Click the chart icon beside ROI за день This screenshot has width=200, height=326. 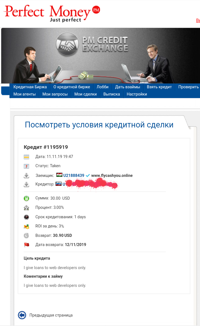click(x=26, y=226)
